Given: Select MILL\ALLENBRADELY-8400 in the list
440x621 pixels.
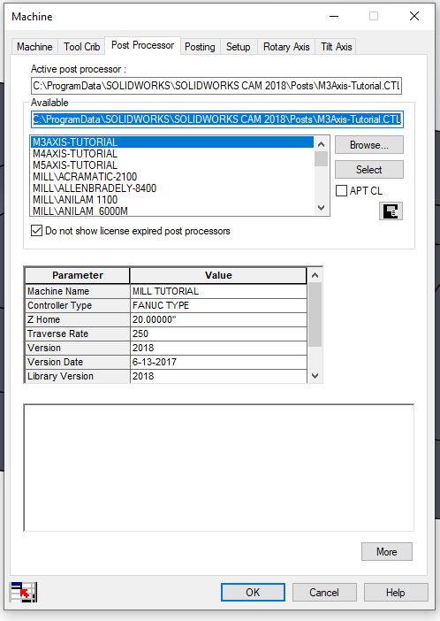Looking at the screenshot, I should (172, 188).
